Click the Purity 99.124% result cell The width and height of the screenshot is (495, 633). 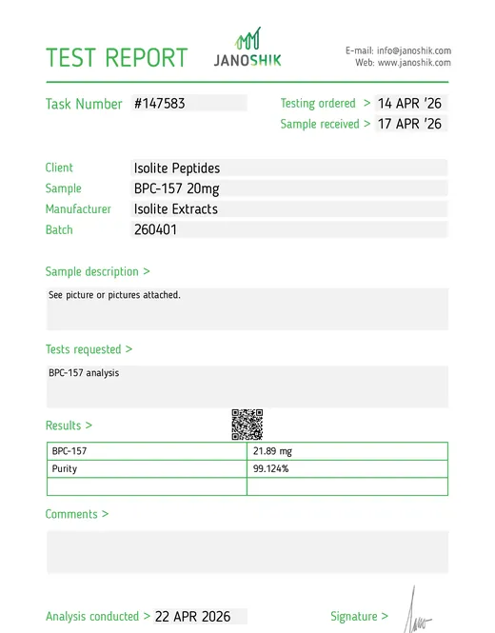point(347,468)
